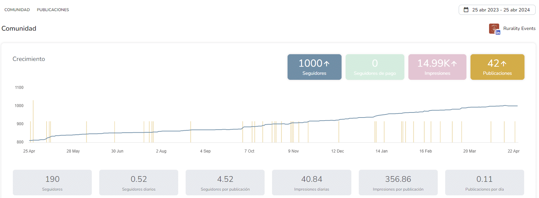
Task: Switch to the COMUNIDAD tab
Action: pyautogui.click(x=17, y=10)
